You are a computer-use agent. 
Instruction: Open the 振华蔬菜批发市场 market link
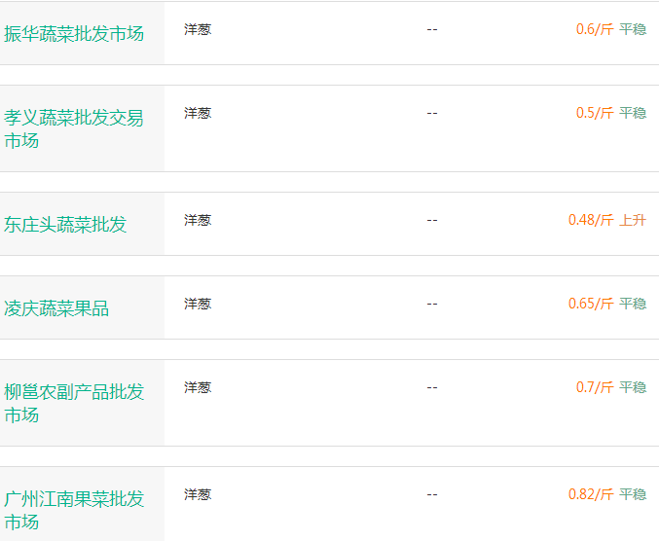74,34
